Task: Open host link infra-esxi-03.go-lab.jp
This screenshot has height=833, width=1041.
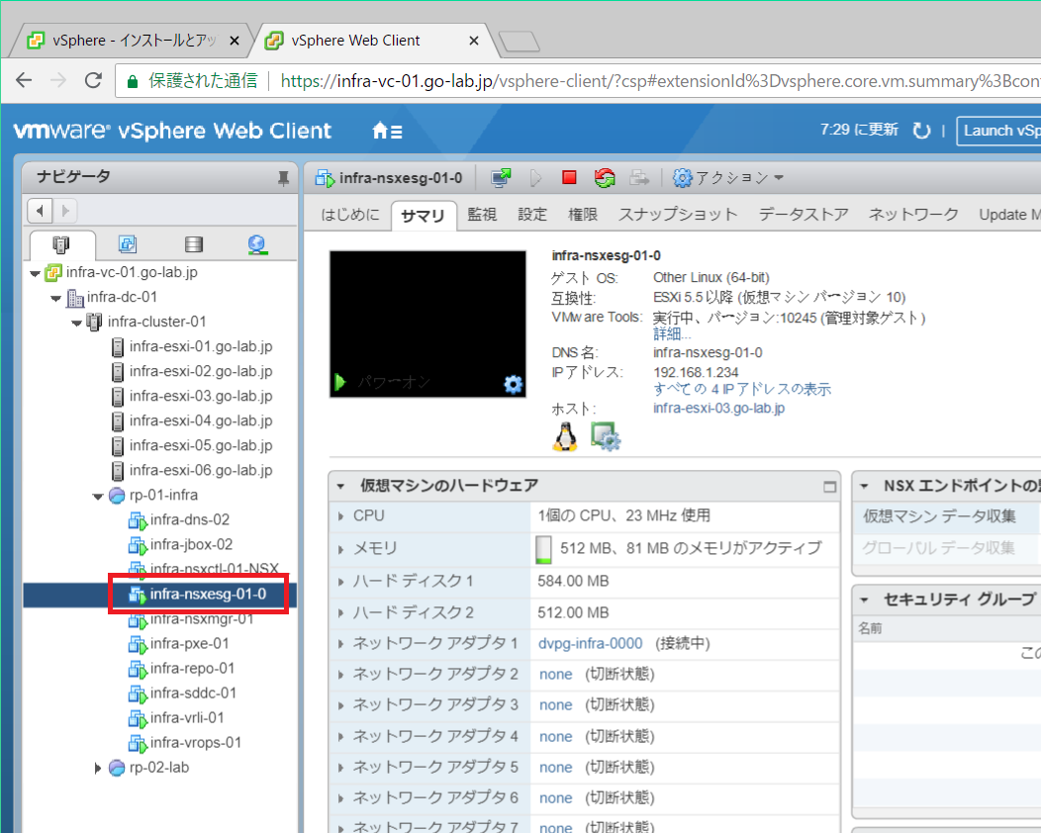Action: click(x=718, y=409)
